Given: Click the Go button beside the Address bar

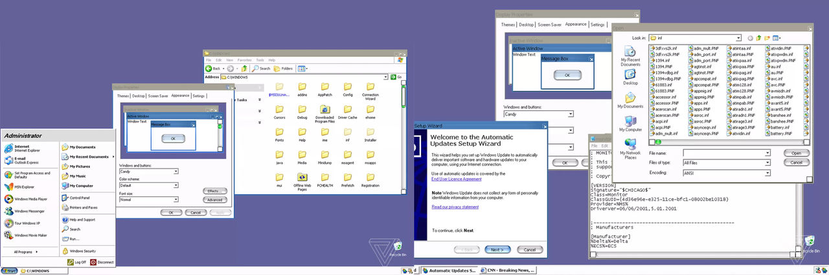Looking at the screenshot, I should [396, 77].
